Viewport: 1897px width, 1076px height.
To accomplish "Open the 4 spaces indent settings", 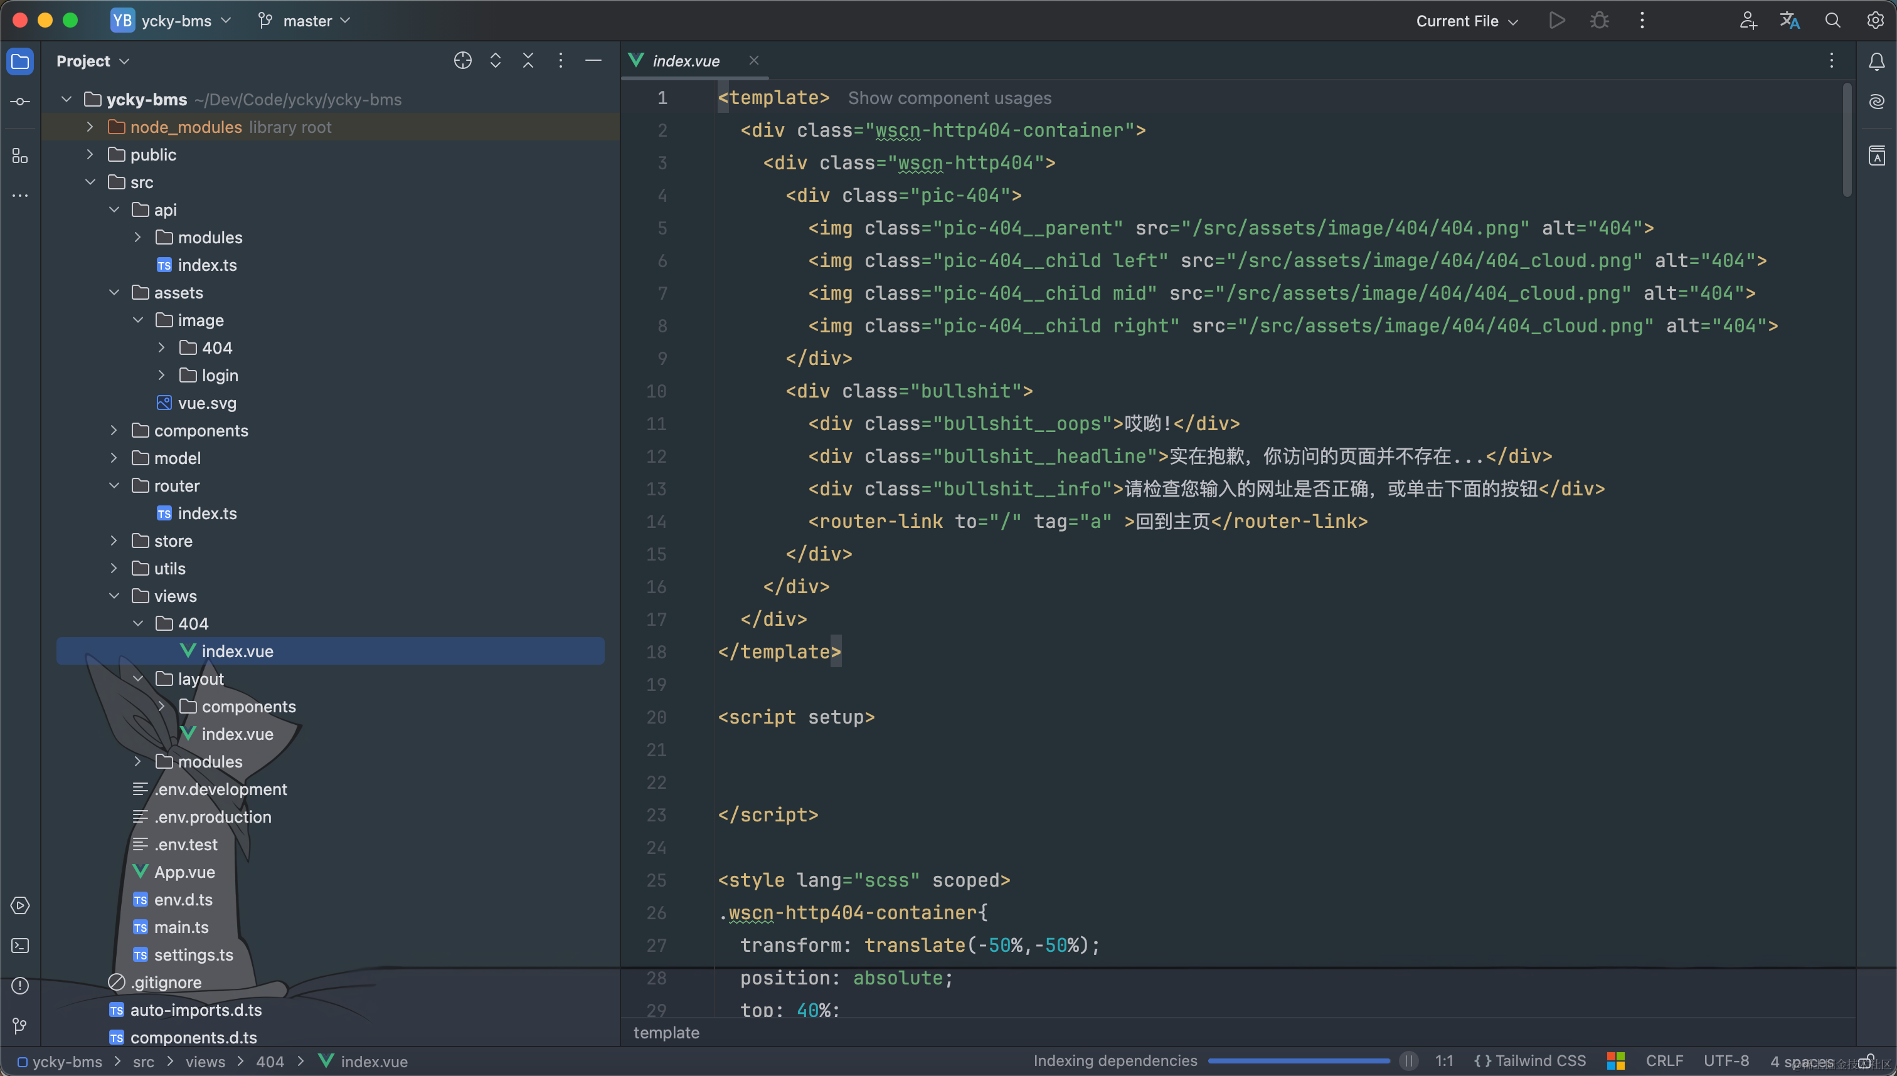I will (1802, 1062).
